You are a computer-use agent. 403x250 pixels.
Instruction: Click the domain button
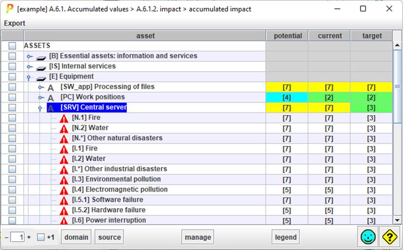[x=77, y=237]
